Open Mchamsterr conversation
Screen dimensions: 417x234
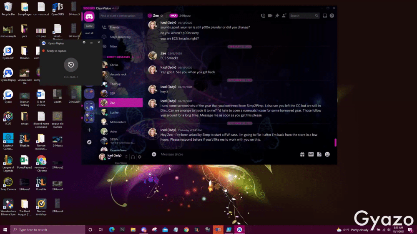[121, 122]
